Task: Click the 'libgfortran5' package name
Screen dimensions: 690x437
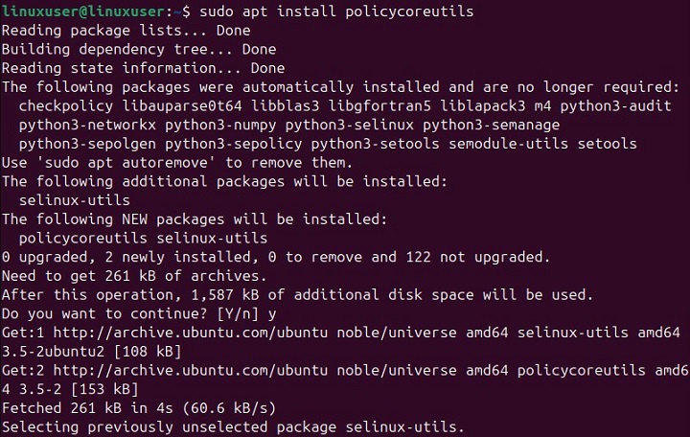Action: pyautogui.click(x=377, y=105)
